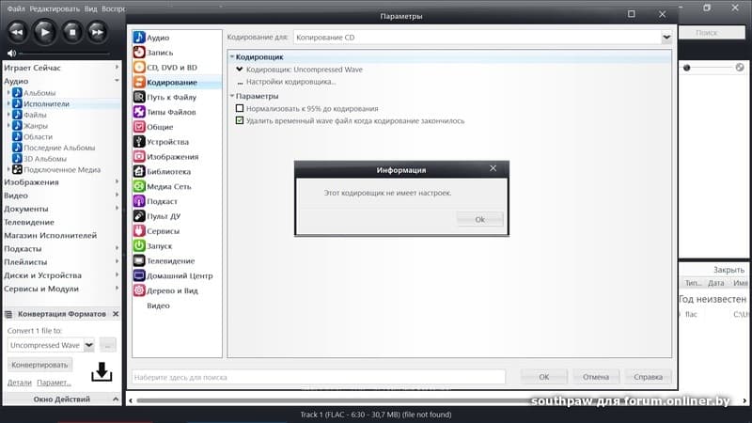Click the Play button

[44, 32]
